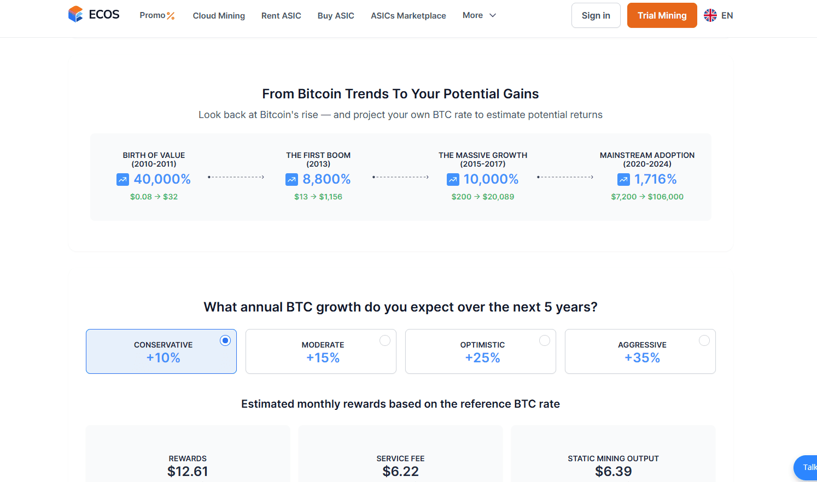Click the Sign in button
817x482 pixels.
coord(596,15)
